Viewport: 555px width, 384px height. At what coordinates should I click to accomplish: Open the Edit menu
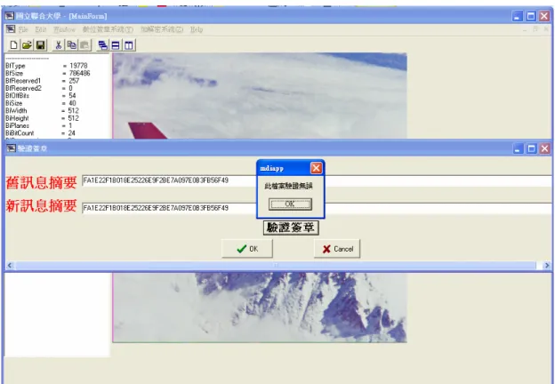[x=41, y=29]
